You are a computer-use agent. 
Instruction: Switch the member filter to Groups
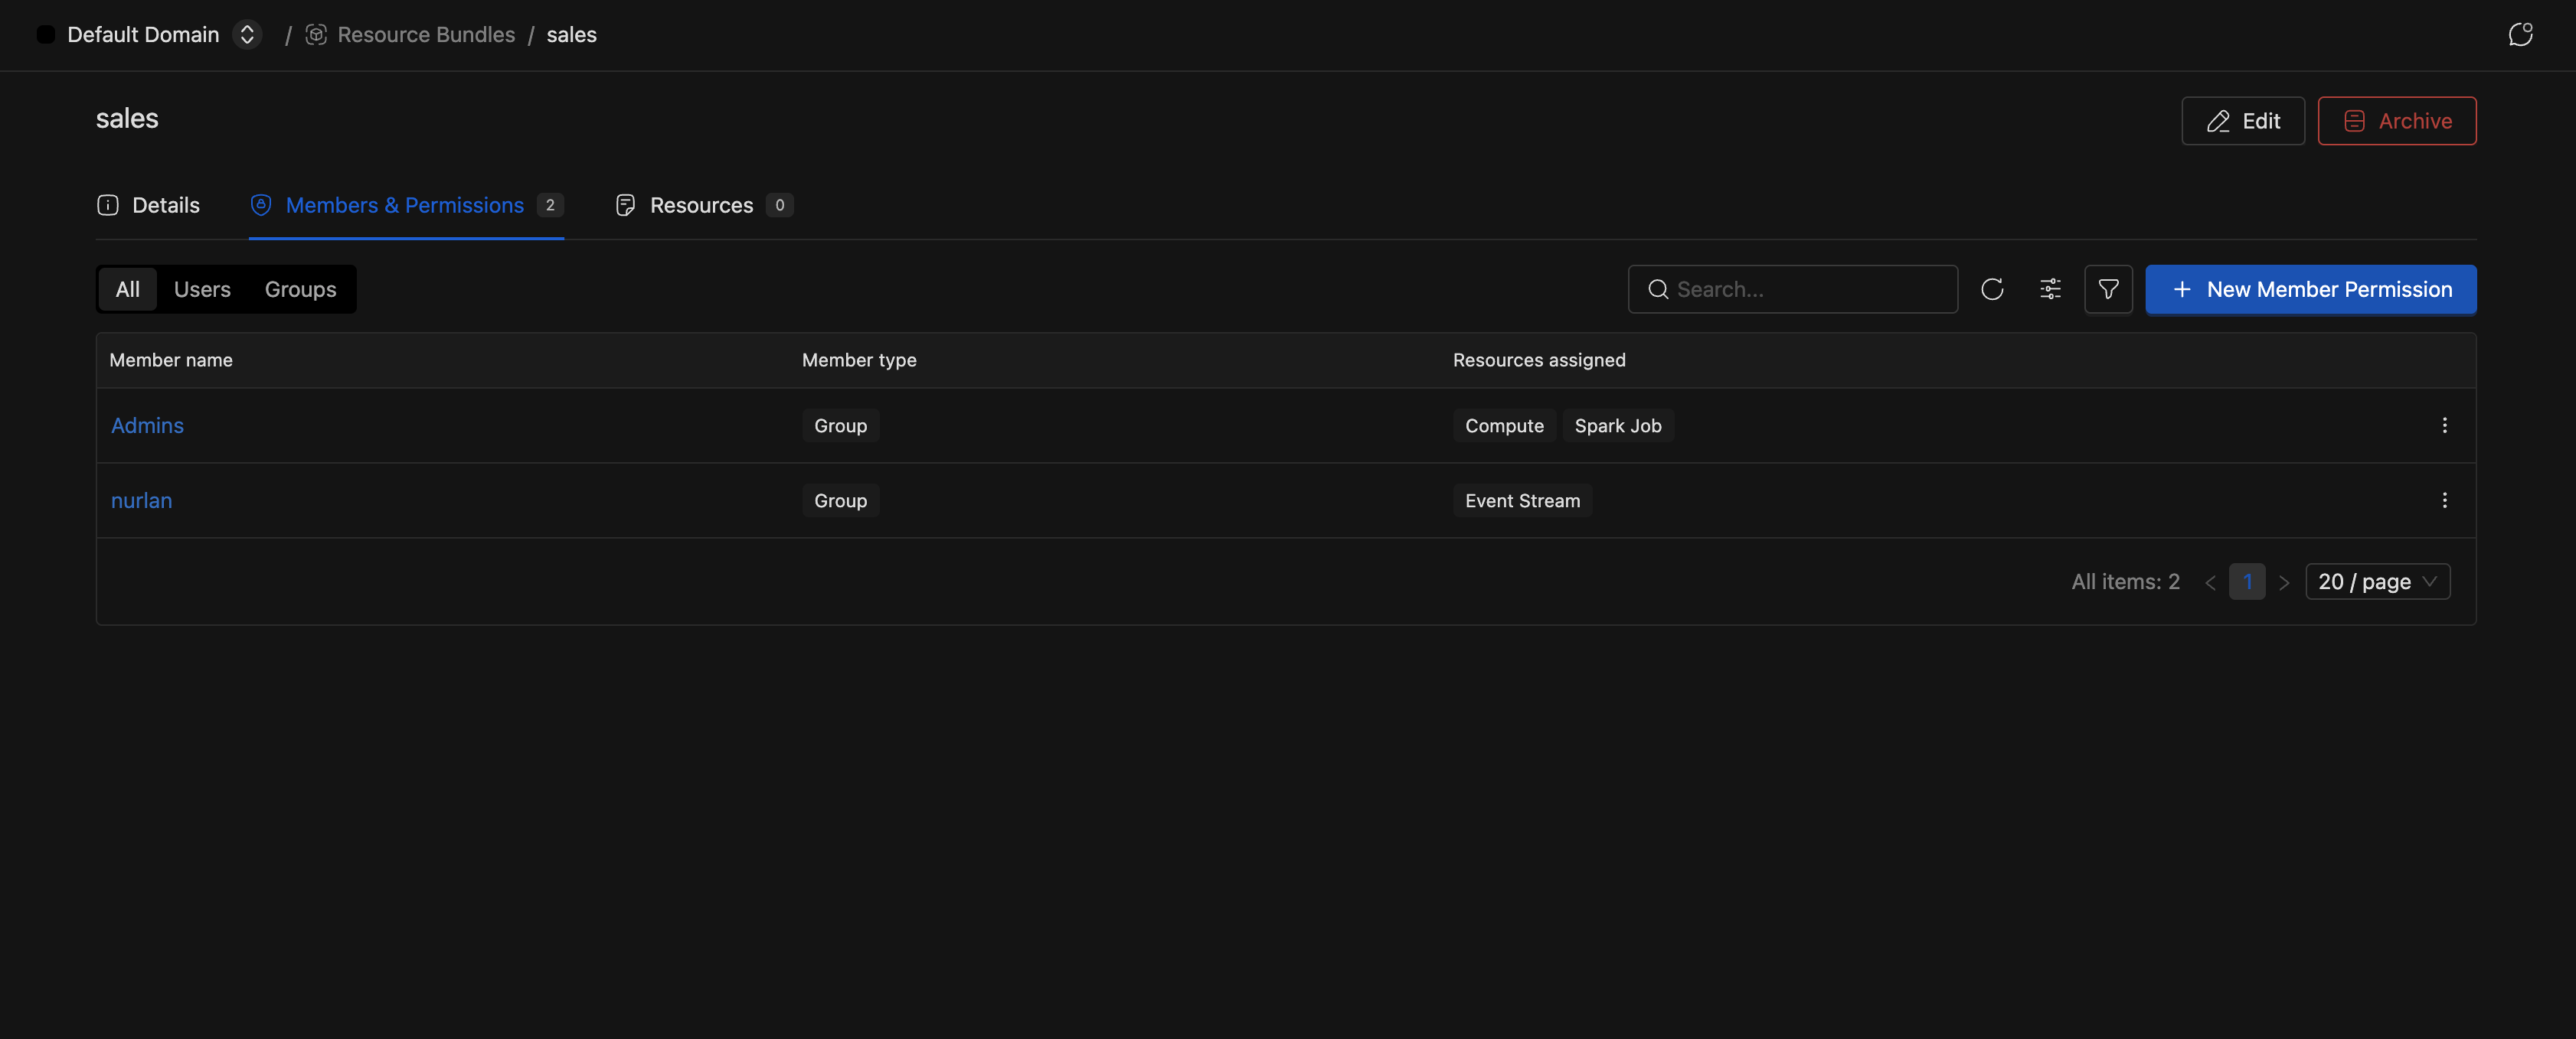point(300,290)
